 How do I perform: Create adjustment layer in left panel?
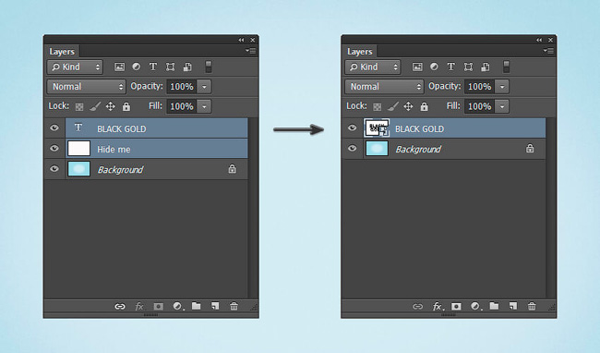point(177,306)
